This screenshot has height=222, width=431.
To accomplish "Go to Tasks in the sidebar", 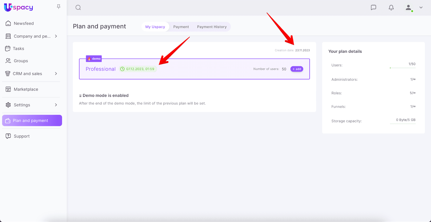I will (18, 48).
